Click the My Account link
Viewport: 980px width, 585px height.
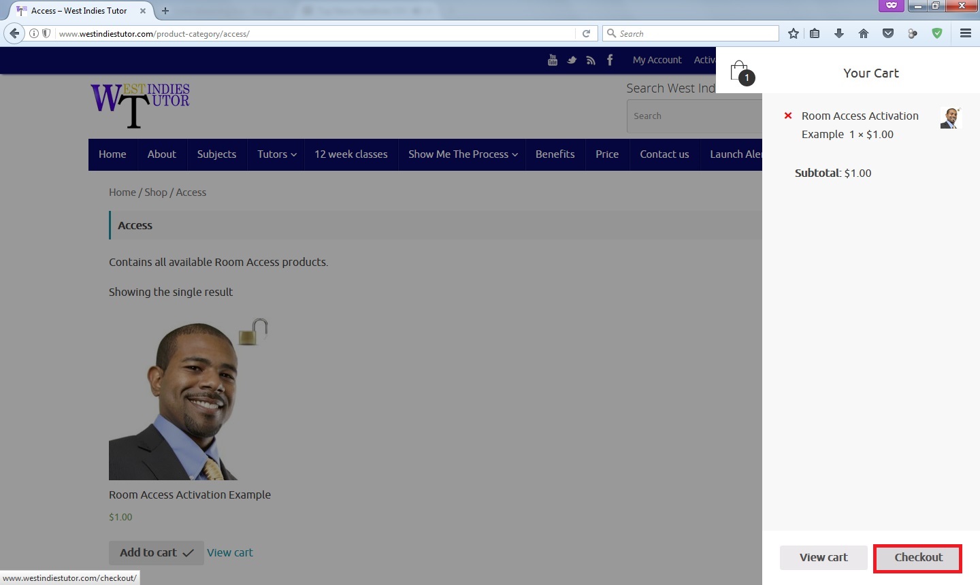click(657, 60)
